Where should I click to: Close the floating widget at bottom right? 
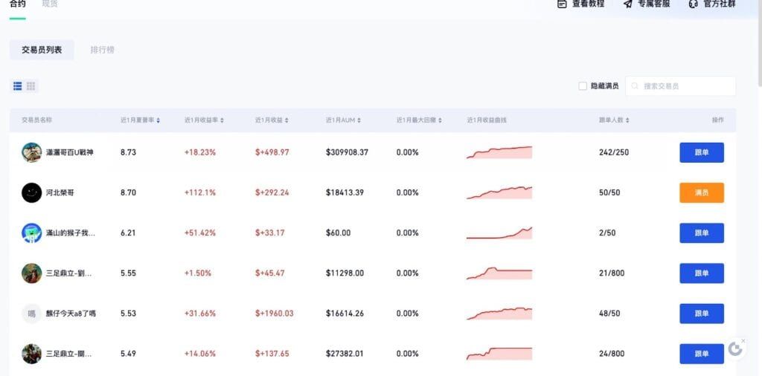coord(743,341)
